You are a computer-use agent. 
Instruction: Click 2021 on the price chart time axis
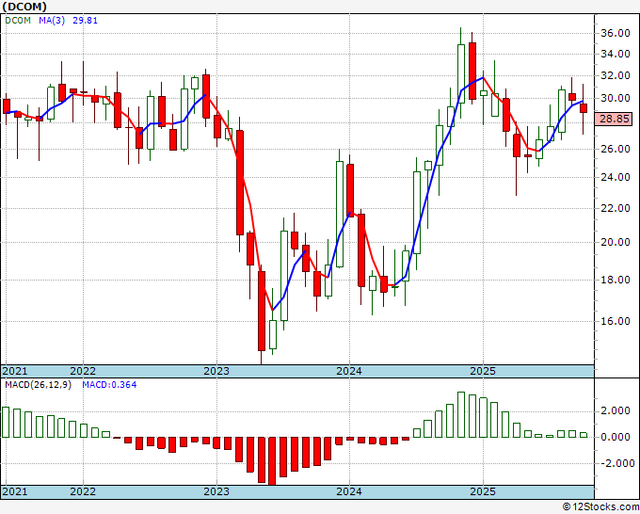(15, 371)
